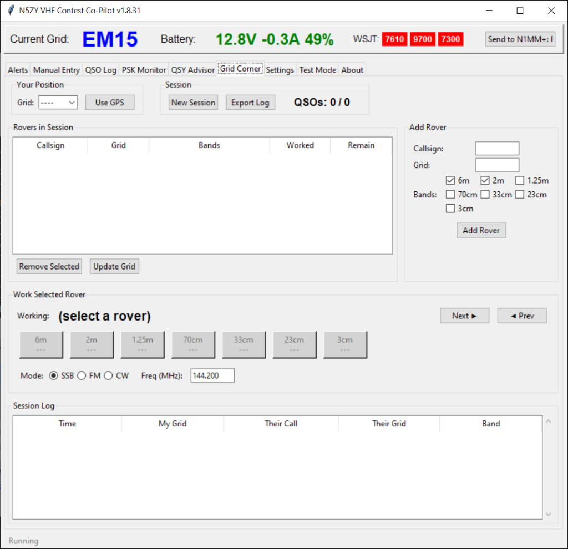This screenshot has width=568, height=549.
Task: Start a New Session
Action: pos(193,103)
